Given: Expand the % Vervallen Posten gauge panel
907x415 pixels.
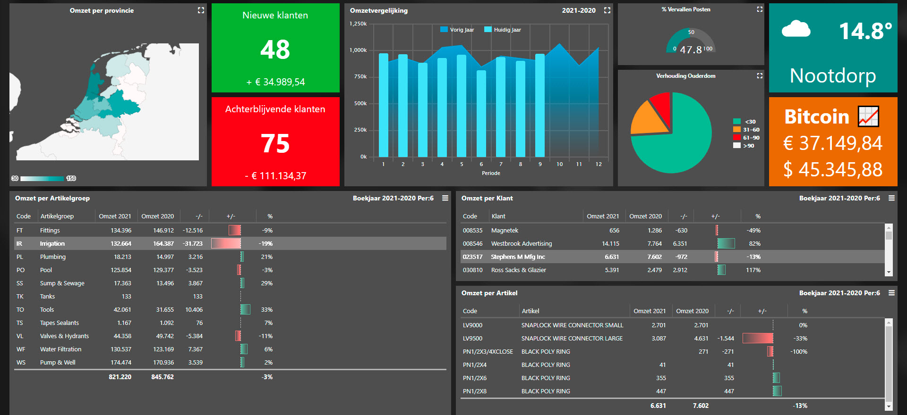Looking at the screenshot, I should point(760,9).
